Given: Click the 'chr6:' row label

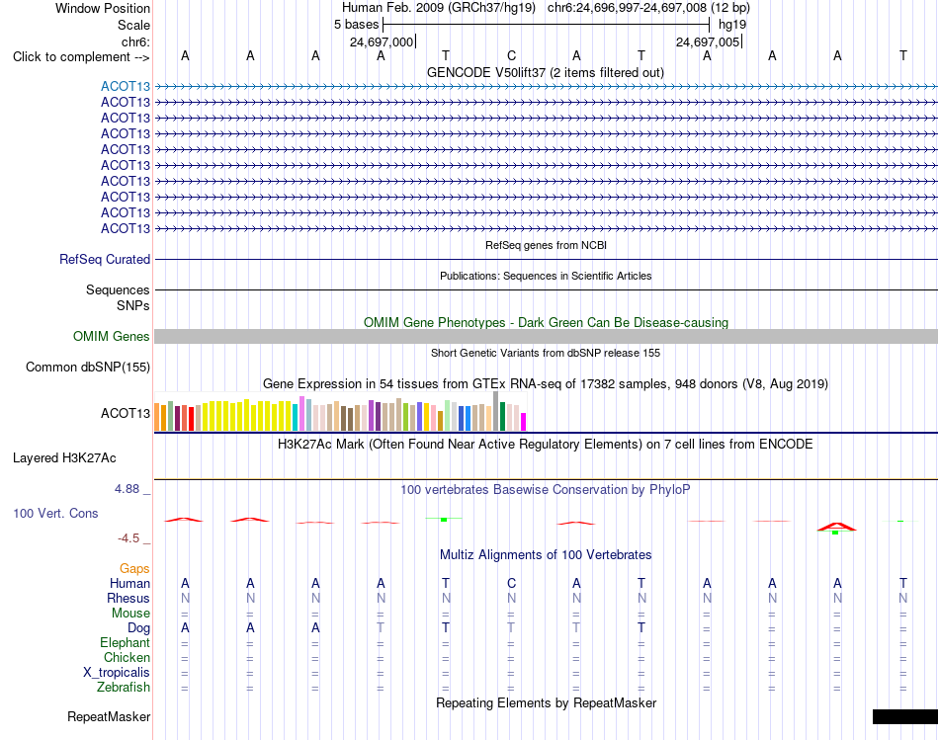Looking at the screenshot, I should (x=135, y=41).
